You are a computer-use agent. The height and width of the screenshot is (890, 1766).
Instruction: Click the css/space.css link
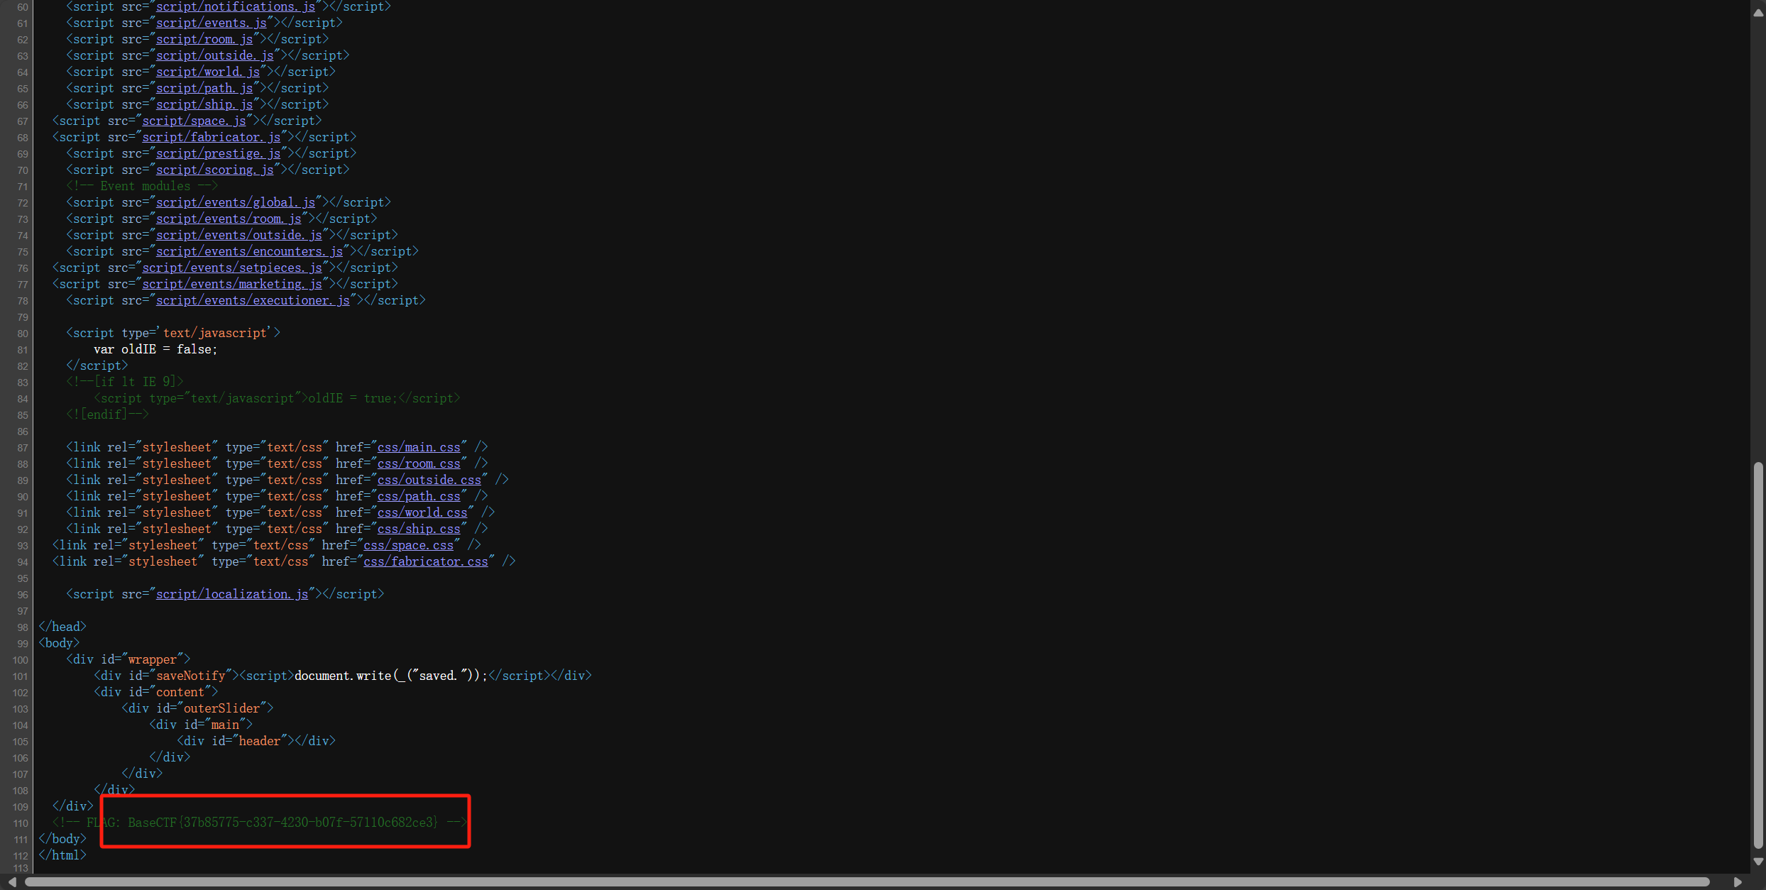pyautogui.click(x=408, y=545)
